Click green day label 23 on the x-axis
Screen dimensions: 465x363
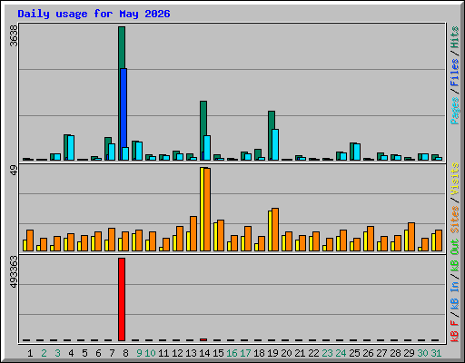click(x=327, y=353)
